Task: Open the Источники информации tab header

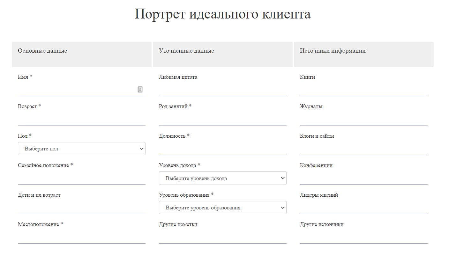Action: pyautogui.click(x=363, y=54)
